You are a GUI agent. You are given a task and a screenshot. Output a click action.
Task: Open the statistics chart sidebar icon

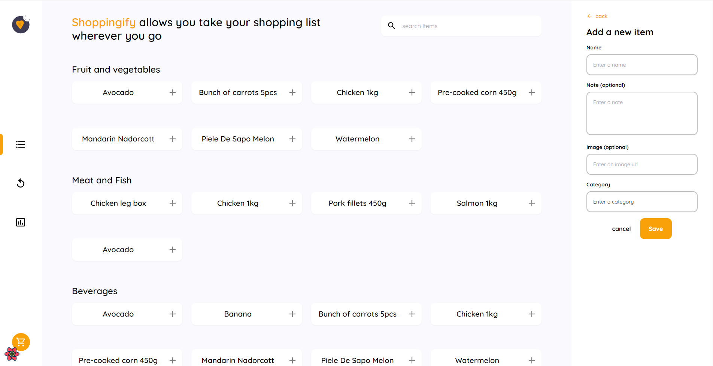click(21, 222)
